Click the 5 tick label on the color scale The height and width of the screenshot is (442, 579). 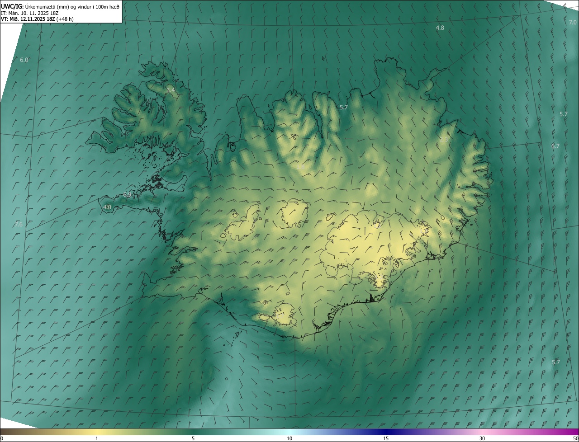[x=193, y=438]
